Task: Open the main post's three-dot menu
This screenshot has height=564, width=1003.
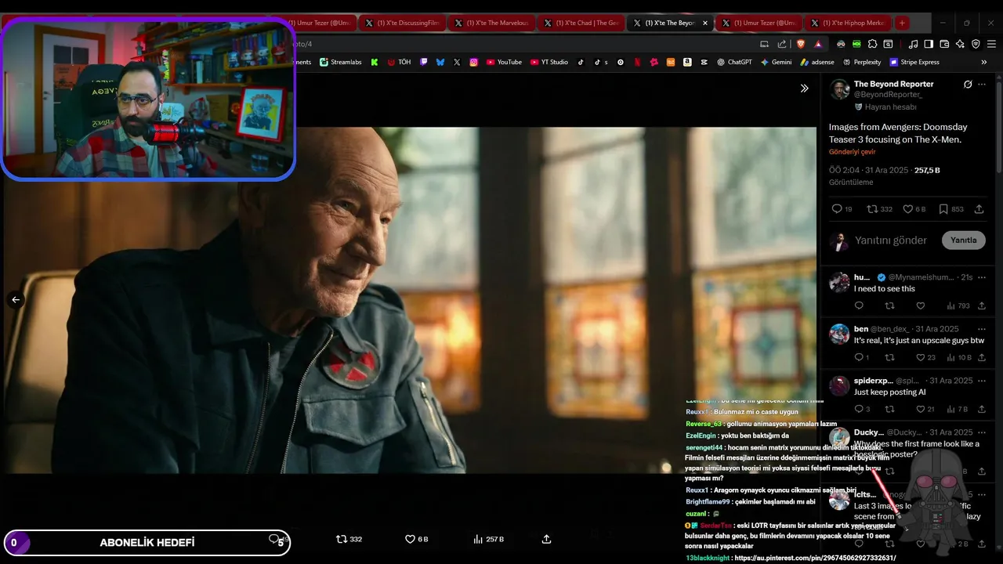Action: [982, 85]
